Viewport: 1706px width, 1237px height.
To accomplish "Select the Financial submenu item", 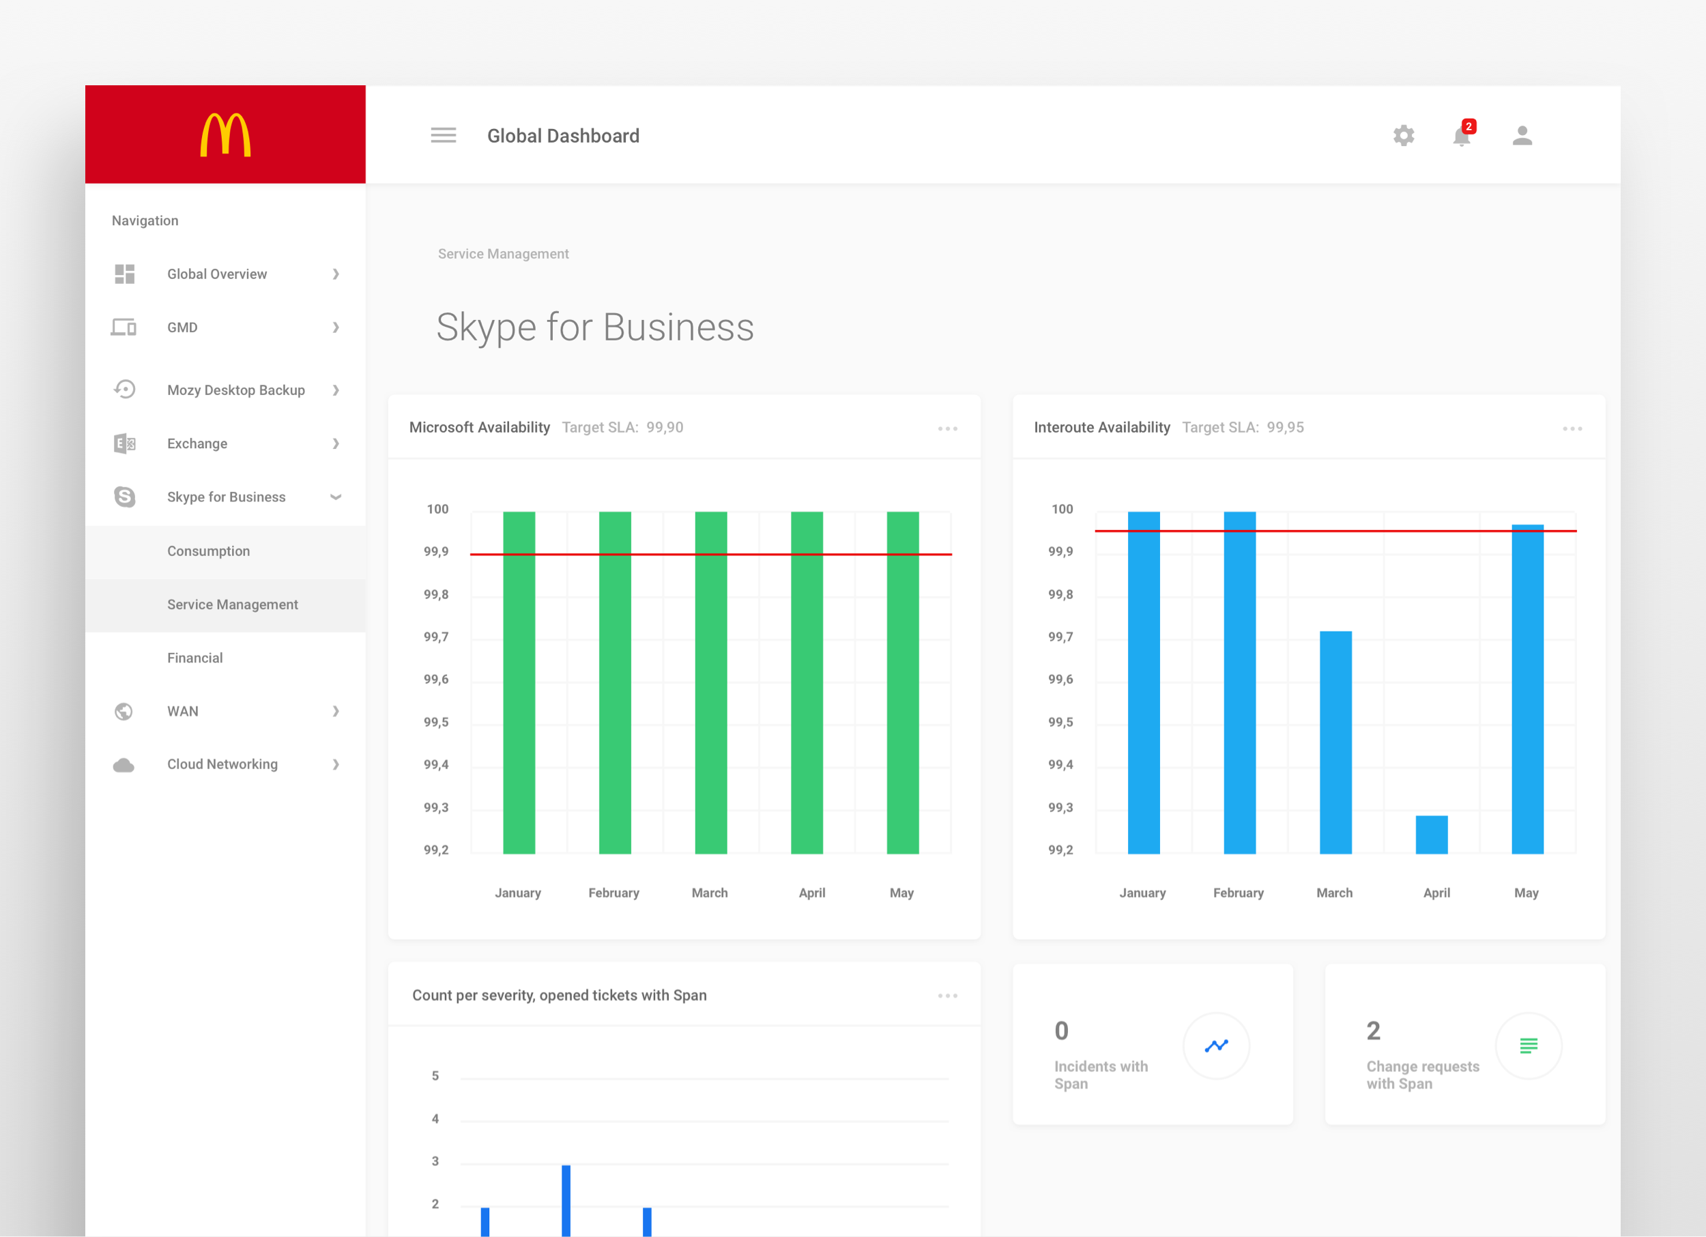I will coord(225,658).
